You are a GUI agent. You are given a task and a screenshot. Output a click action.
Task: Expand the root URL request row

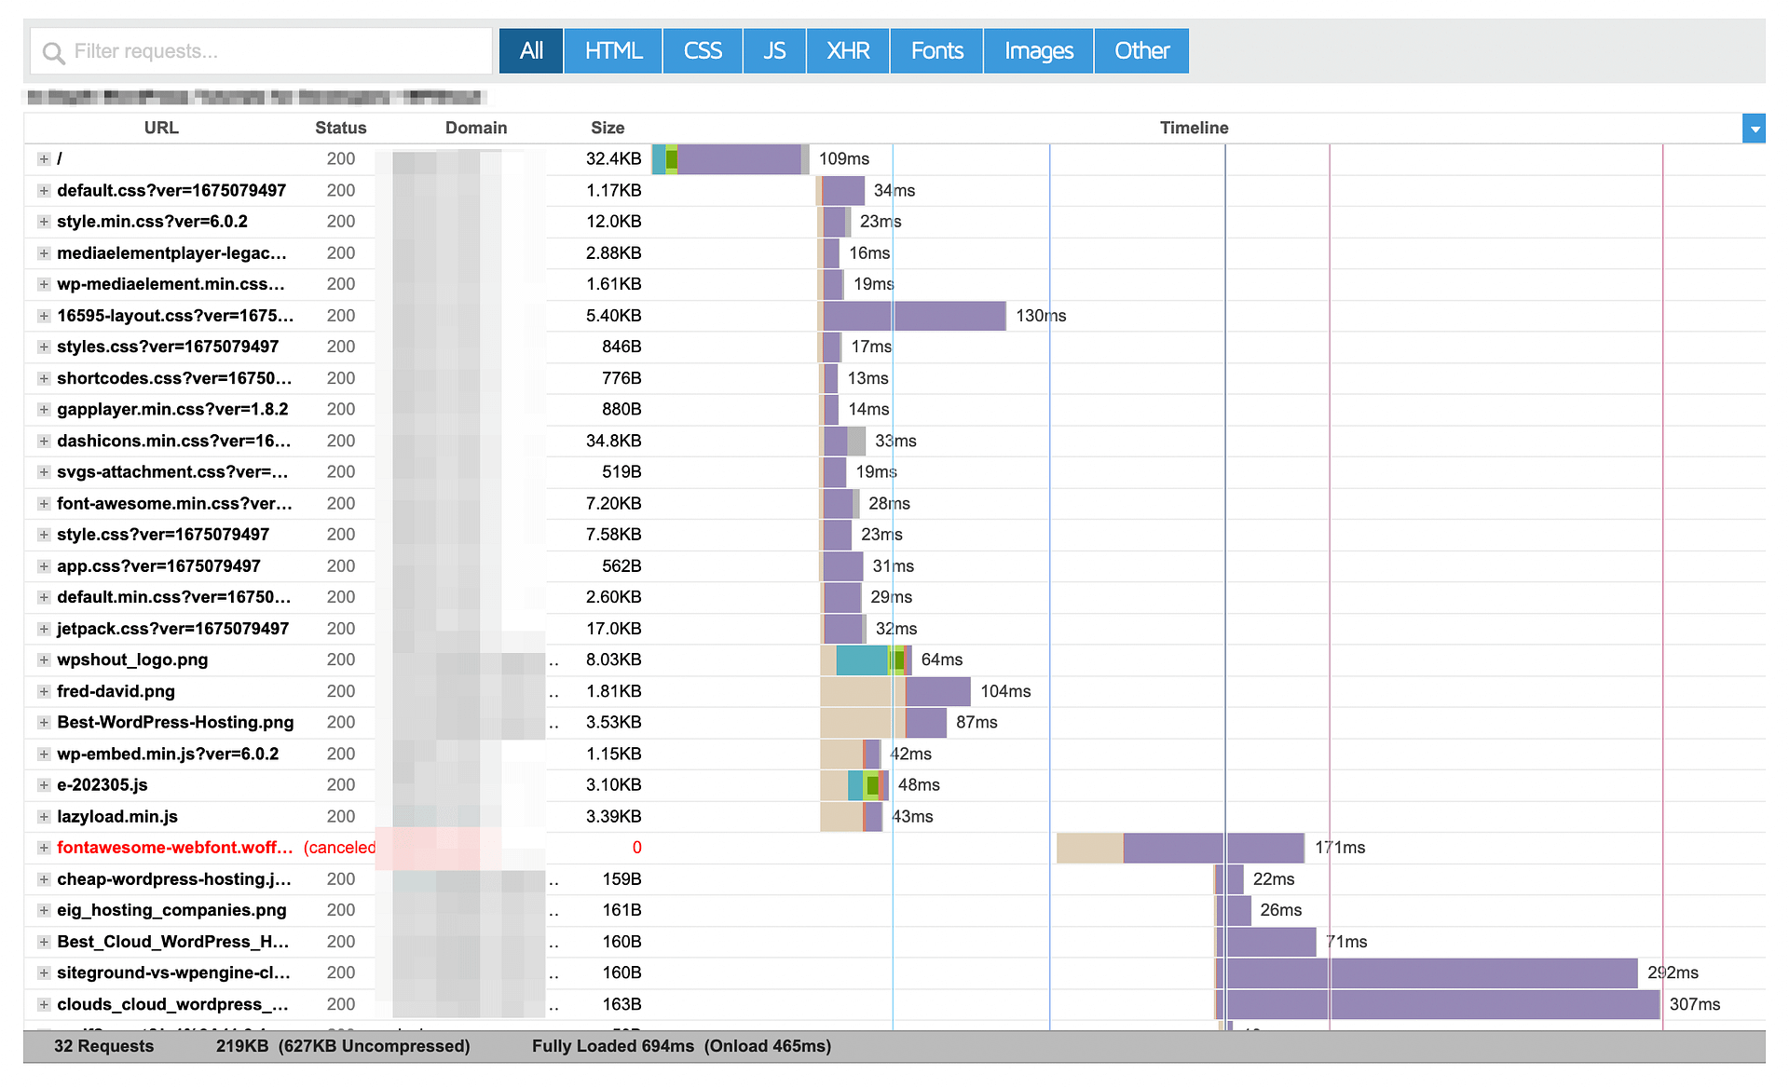coord(44,157)
